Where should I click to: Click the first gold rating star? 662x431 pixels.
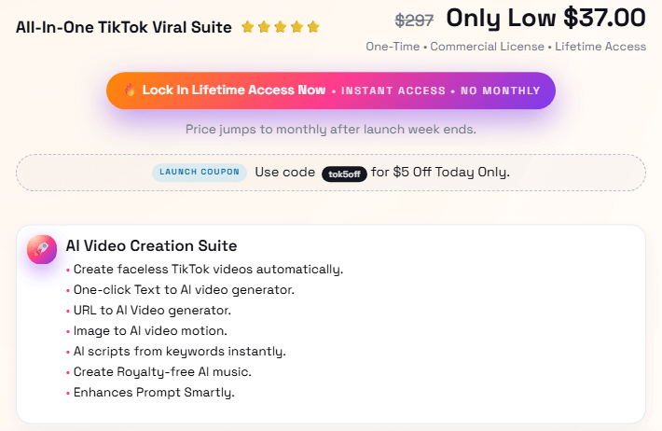(247, 27)
